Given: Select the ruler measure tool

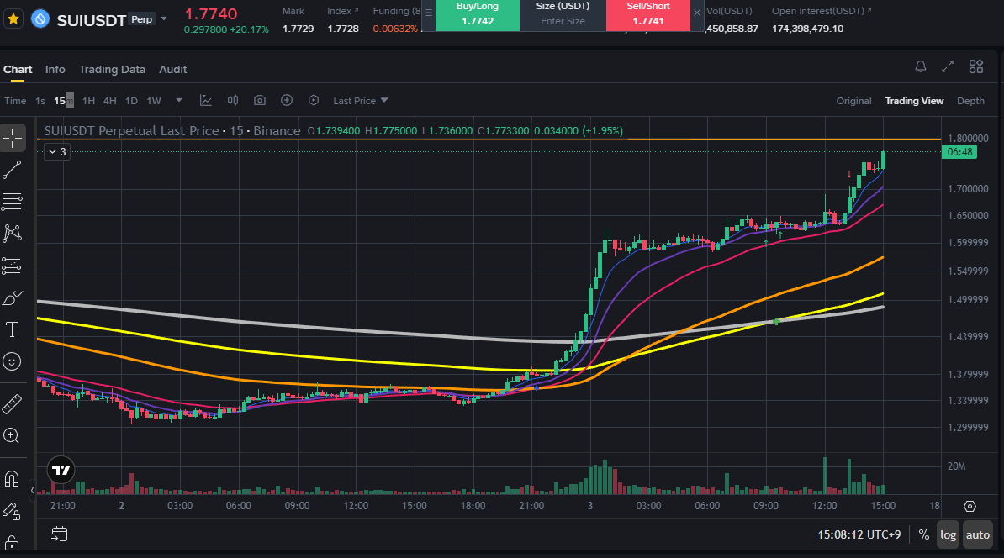Looking at the screenshot, I should pyautogui.click(x=12, y=403).
